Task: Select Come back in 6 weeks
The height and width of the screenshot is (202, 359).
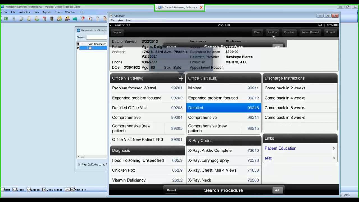Action: click(300, 108)
